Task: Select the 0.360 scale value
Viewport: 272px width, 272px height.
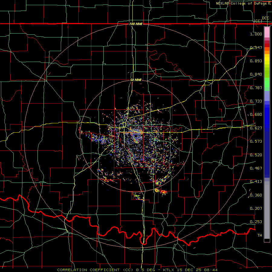Action: (256, 195)
